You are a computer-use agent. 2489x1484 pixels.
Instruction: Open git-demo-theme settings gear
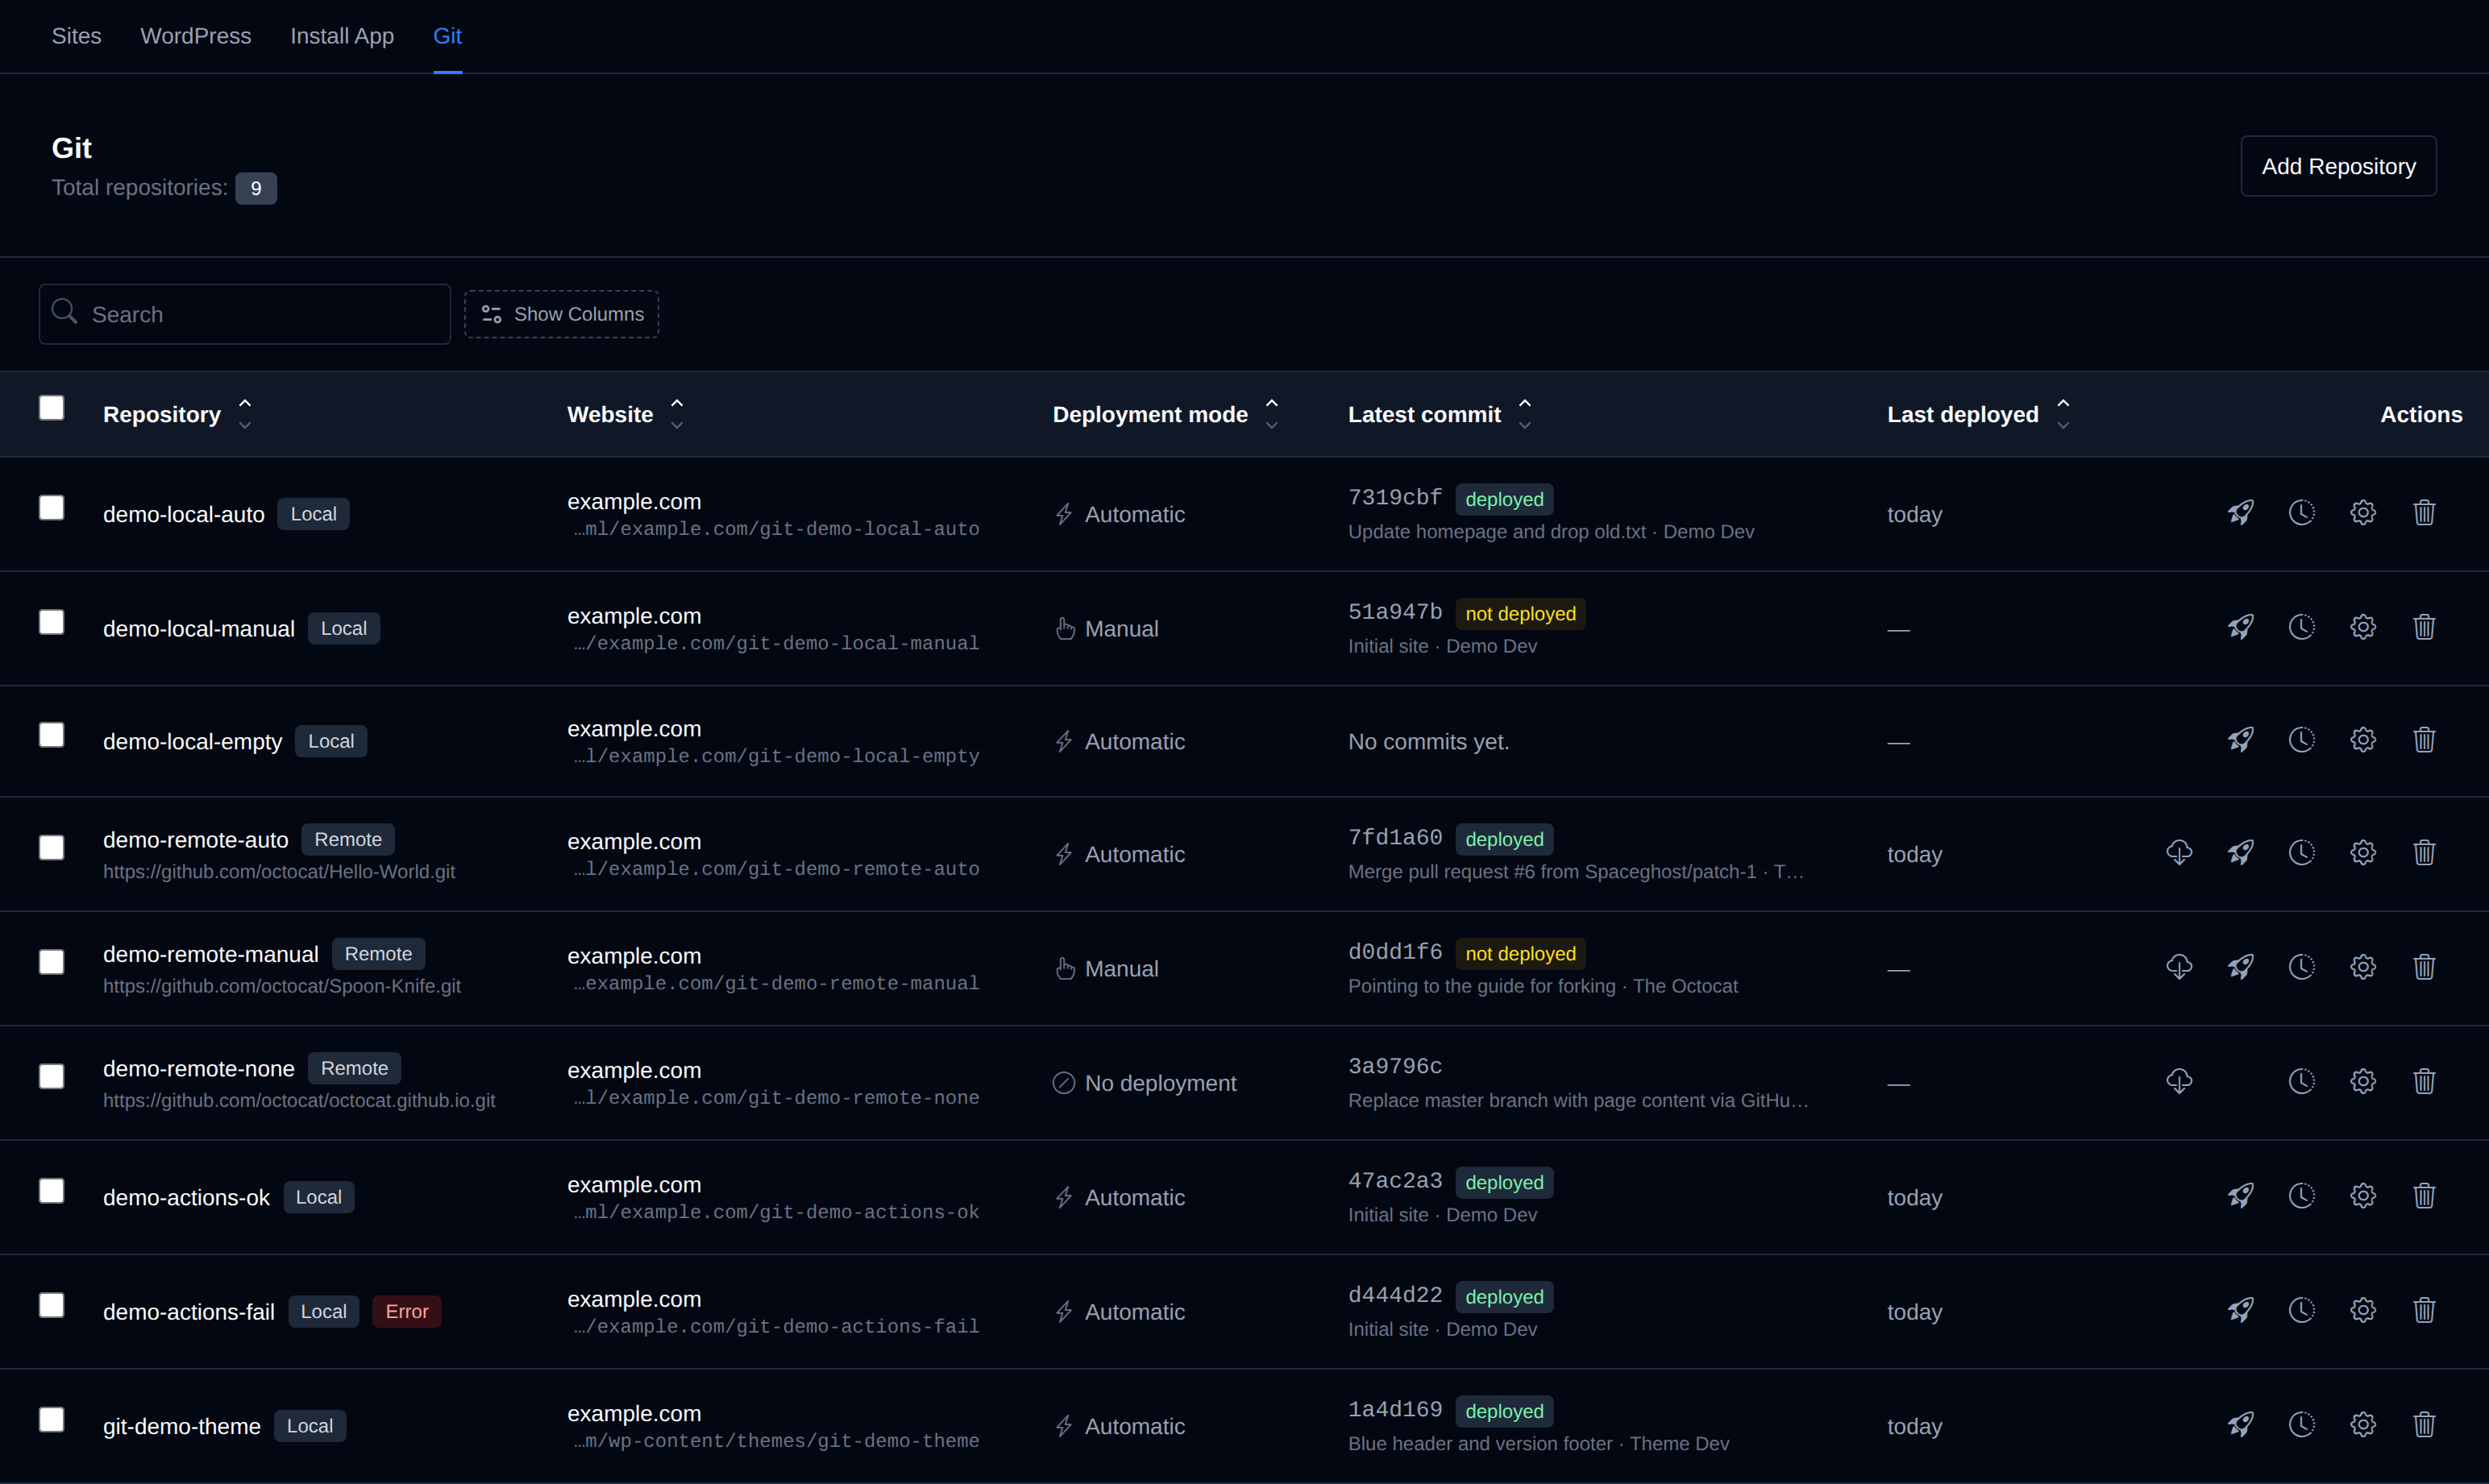point(2363,1424)
